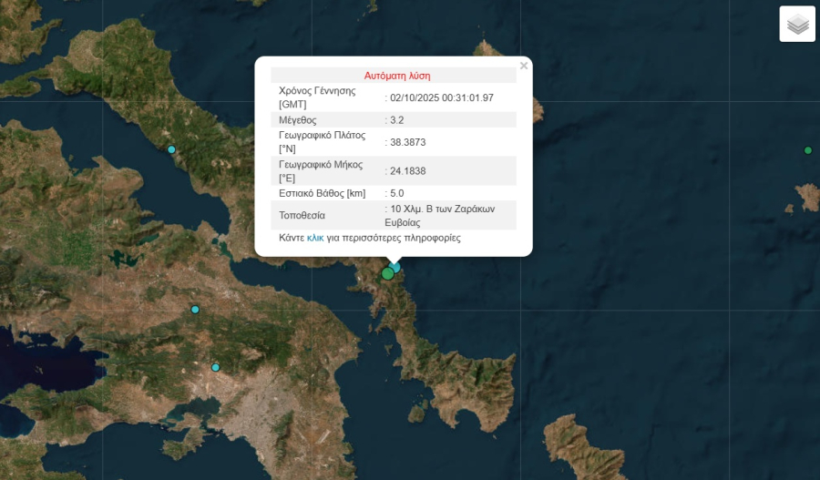Click the longitude value 24.1838
The width and height of the screenshot is (820, 480).
coord(408,171)
